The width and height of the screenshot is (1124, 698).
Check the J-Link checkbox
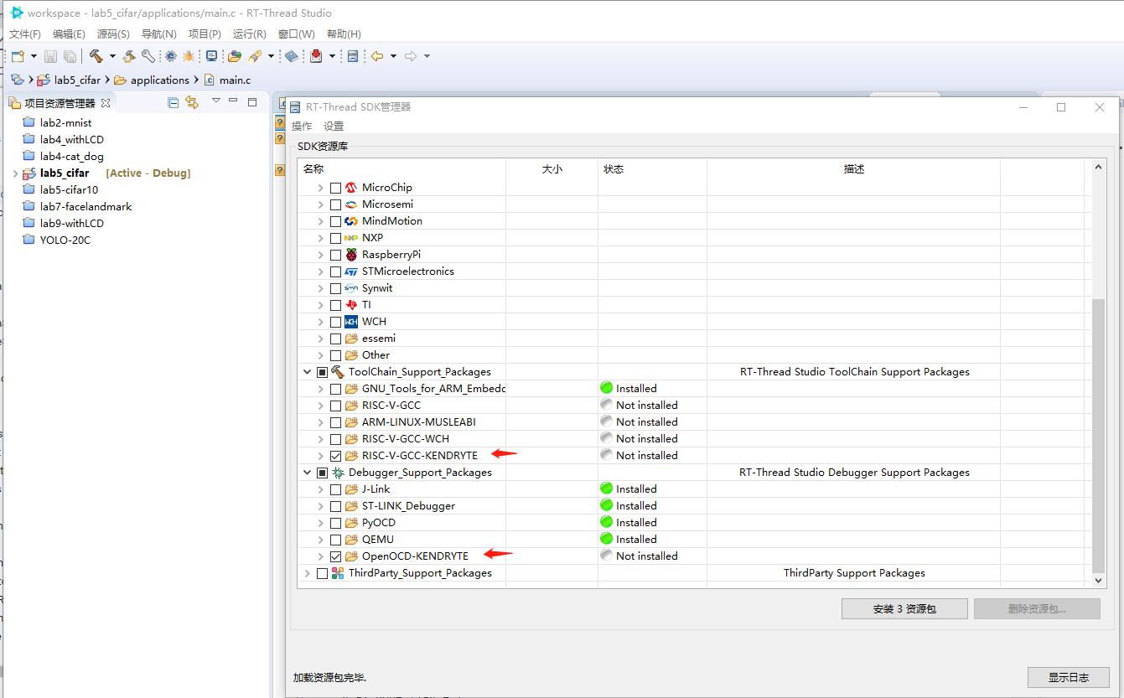[335, 489]
